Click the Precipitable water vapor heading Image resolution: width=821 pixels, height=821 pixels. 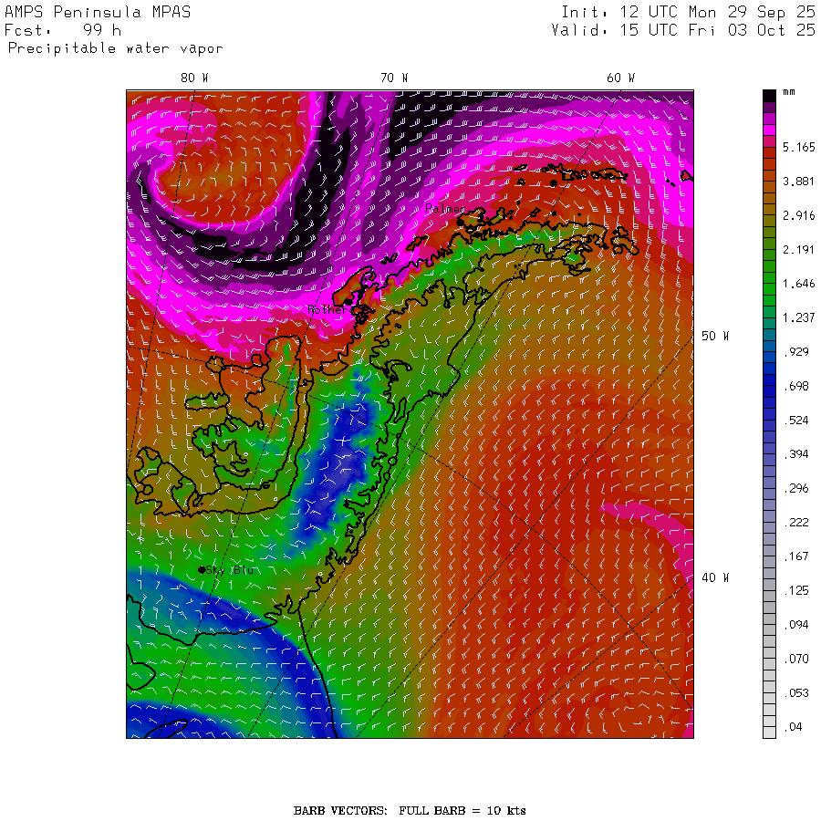click(115, 48)
